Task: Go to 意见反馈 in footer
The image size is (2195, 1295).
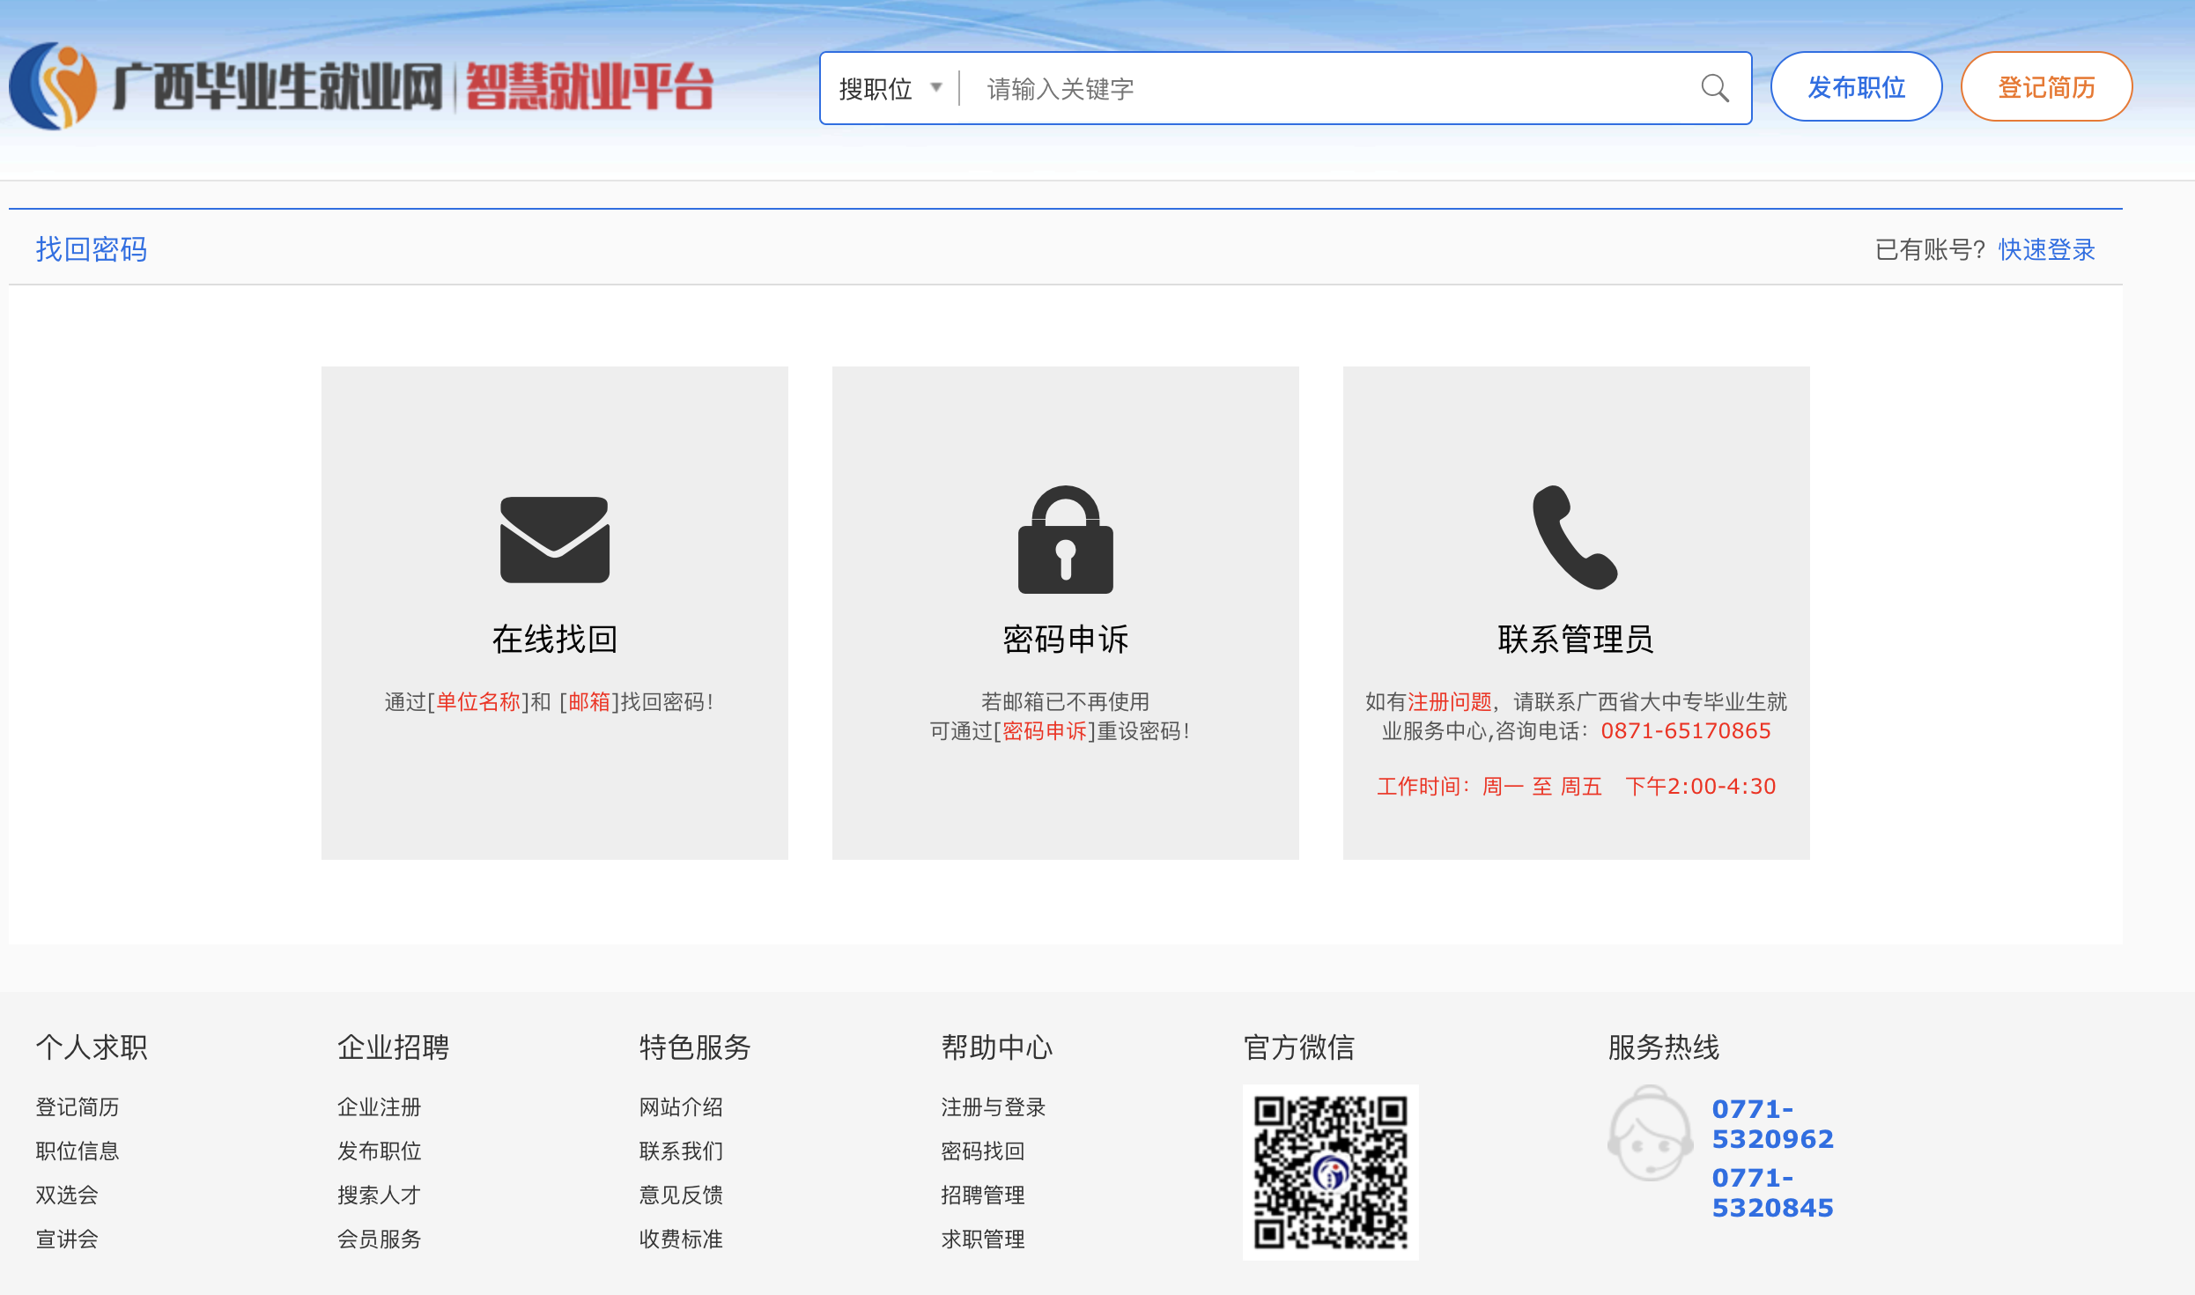Action: (680, 1195)
